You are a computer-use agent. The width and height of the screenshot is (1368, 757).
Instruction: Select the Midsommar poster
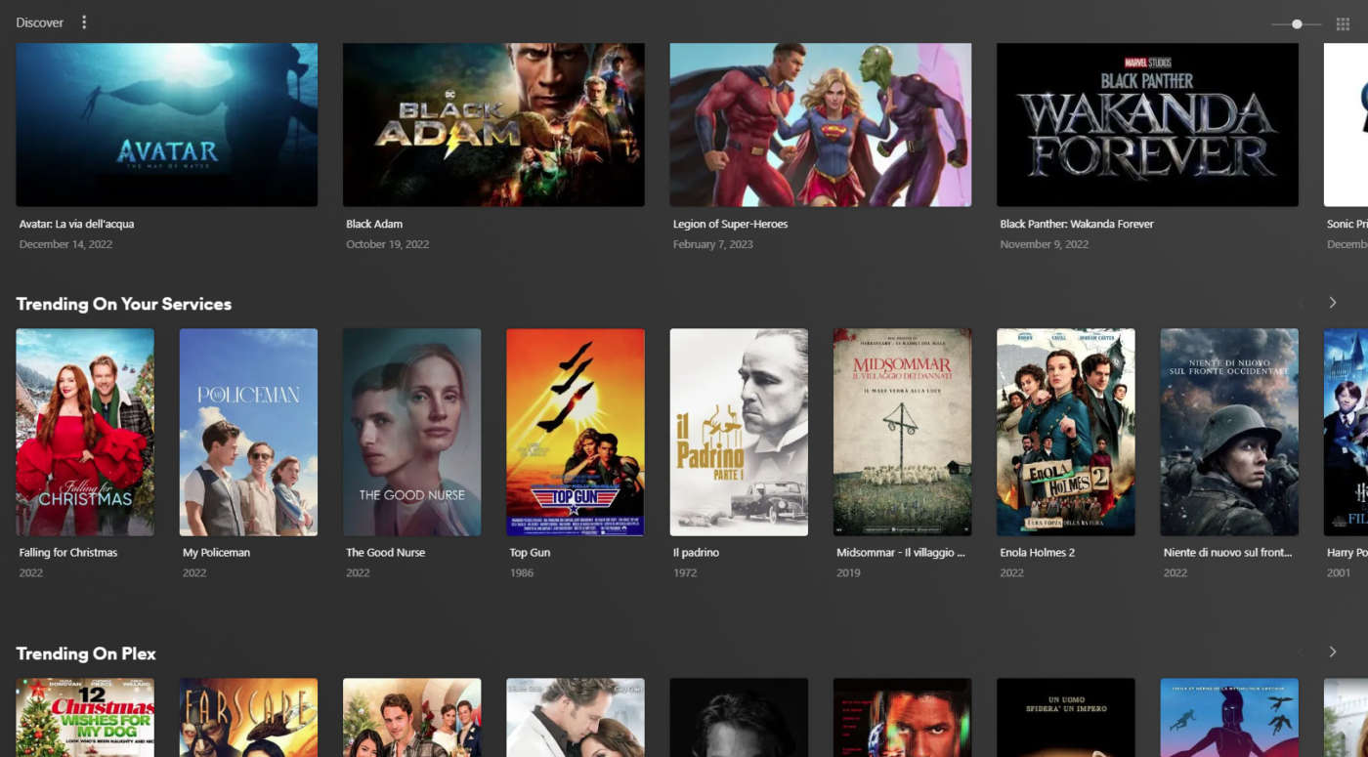902,432
